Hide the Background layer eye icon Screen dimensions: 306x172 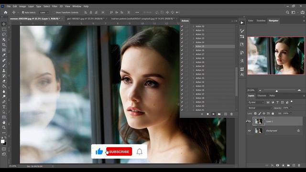tap(249, 130)
